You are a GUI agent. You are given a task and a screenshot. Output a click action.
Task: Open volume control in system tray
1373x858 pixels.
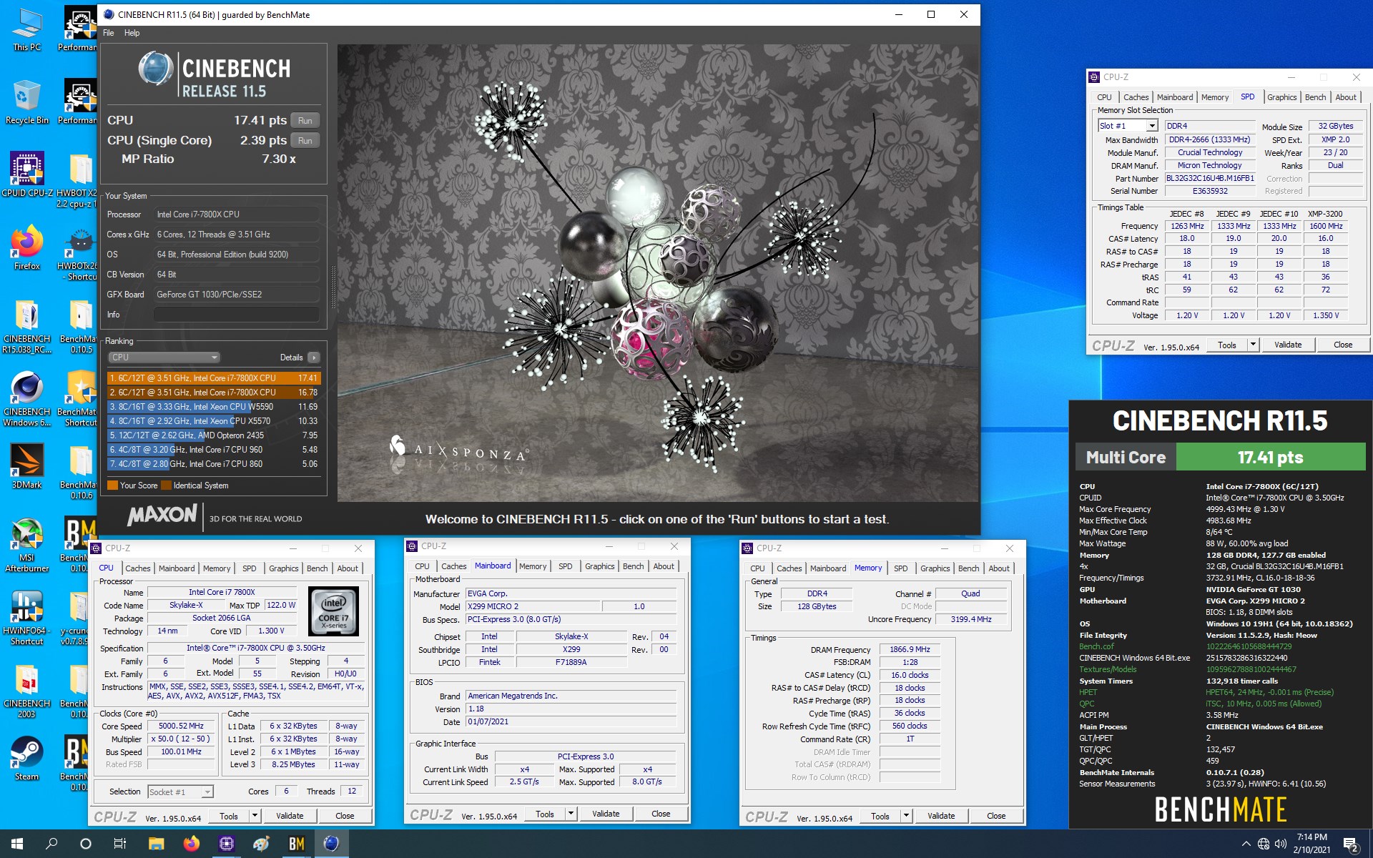(x=1281, y=844)
